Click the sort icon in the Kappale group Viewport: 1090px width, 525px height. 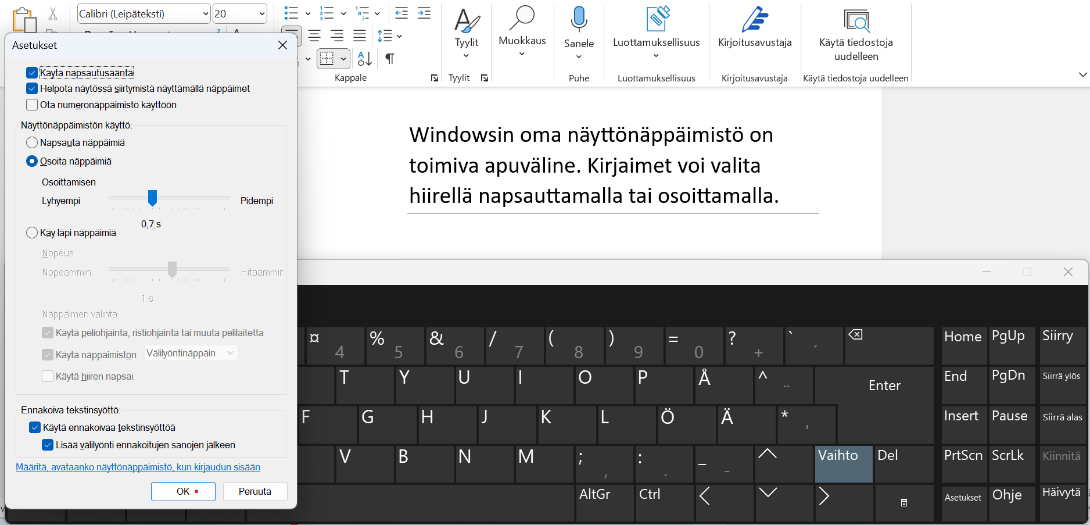(x=363, y=59)
